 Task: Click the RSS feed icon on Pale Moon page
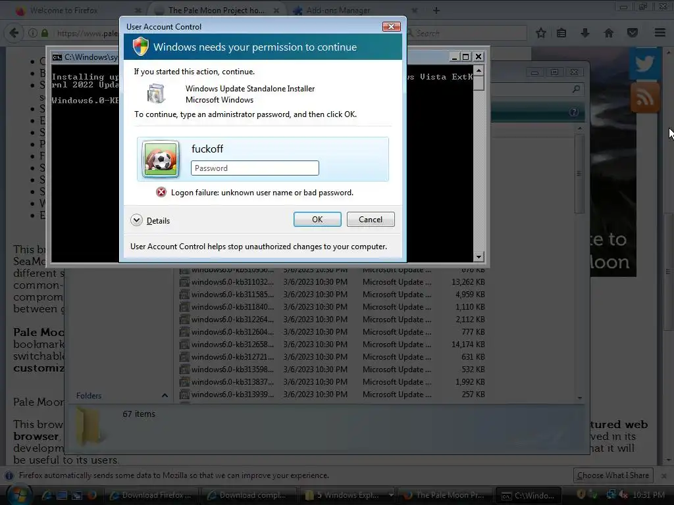(x=644, y=97)
